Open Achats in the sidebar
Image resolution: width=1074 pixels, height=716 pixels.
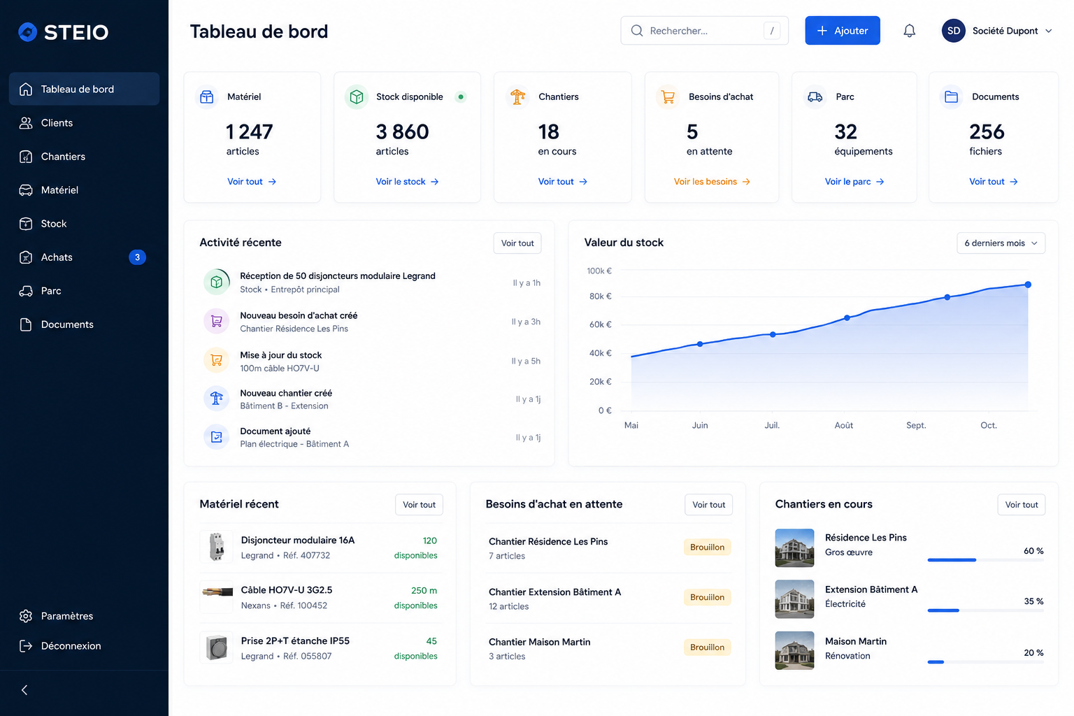[x=84, y=257]
